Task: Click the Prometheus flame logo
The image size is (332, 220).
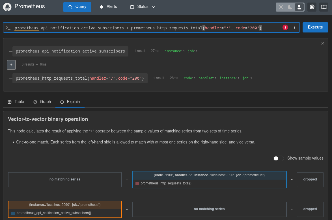Action: pos(7,7)
